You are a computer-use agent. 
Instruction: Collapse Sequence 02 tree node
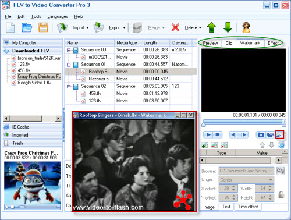tap(69, 87)
